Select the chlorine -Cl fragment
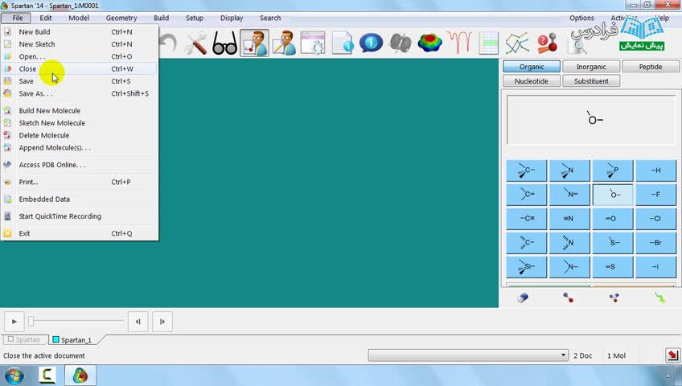Viewport: 682px width, 386px height. click(655, 219)
